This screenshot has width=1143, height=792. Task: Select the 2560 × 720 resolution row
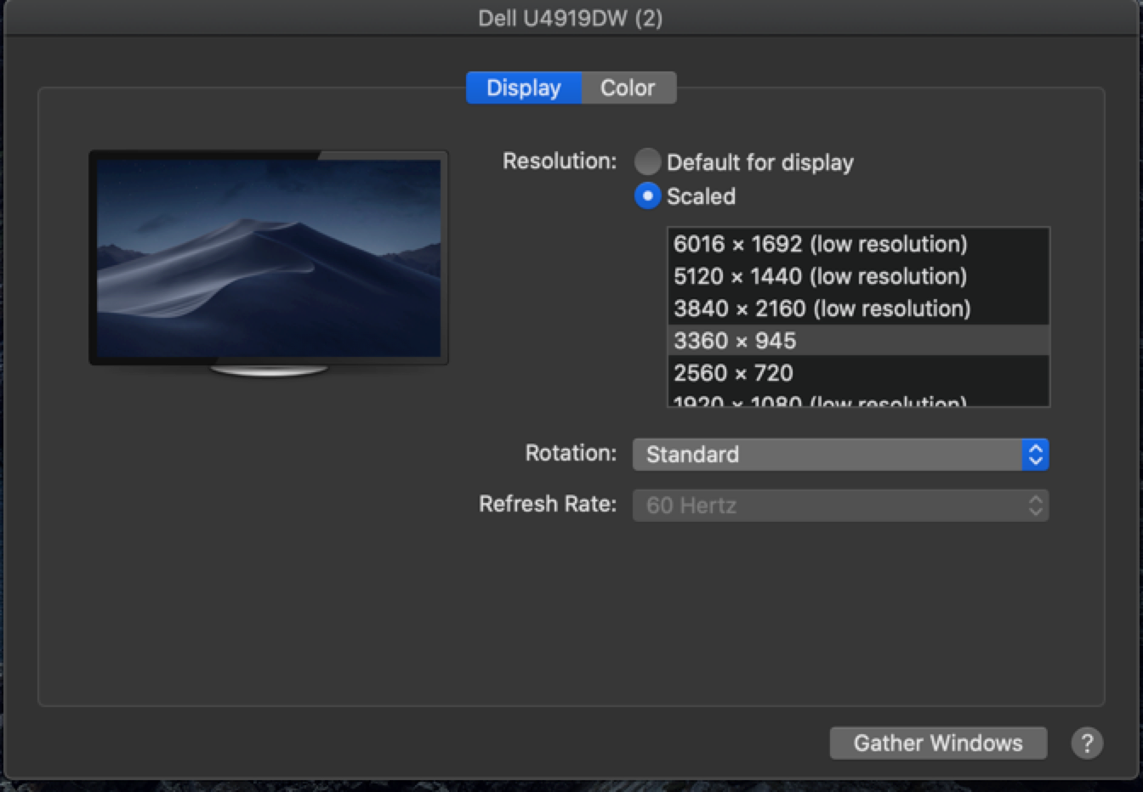pyautogui.click(x=859, y=373)
